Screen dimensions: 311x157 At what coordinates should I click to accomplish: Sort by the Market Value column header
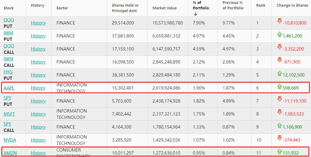[x=164, y=8]
